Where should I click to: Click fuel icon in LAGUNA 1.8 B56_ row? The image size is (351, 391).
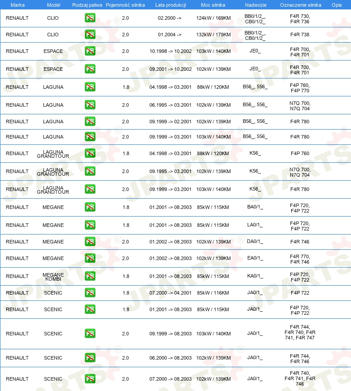pos(90,87)
